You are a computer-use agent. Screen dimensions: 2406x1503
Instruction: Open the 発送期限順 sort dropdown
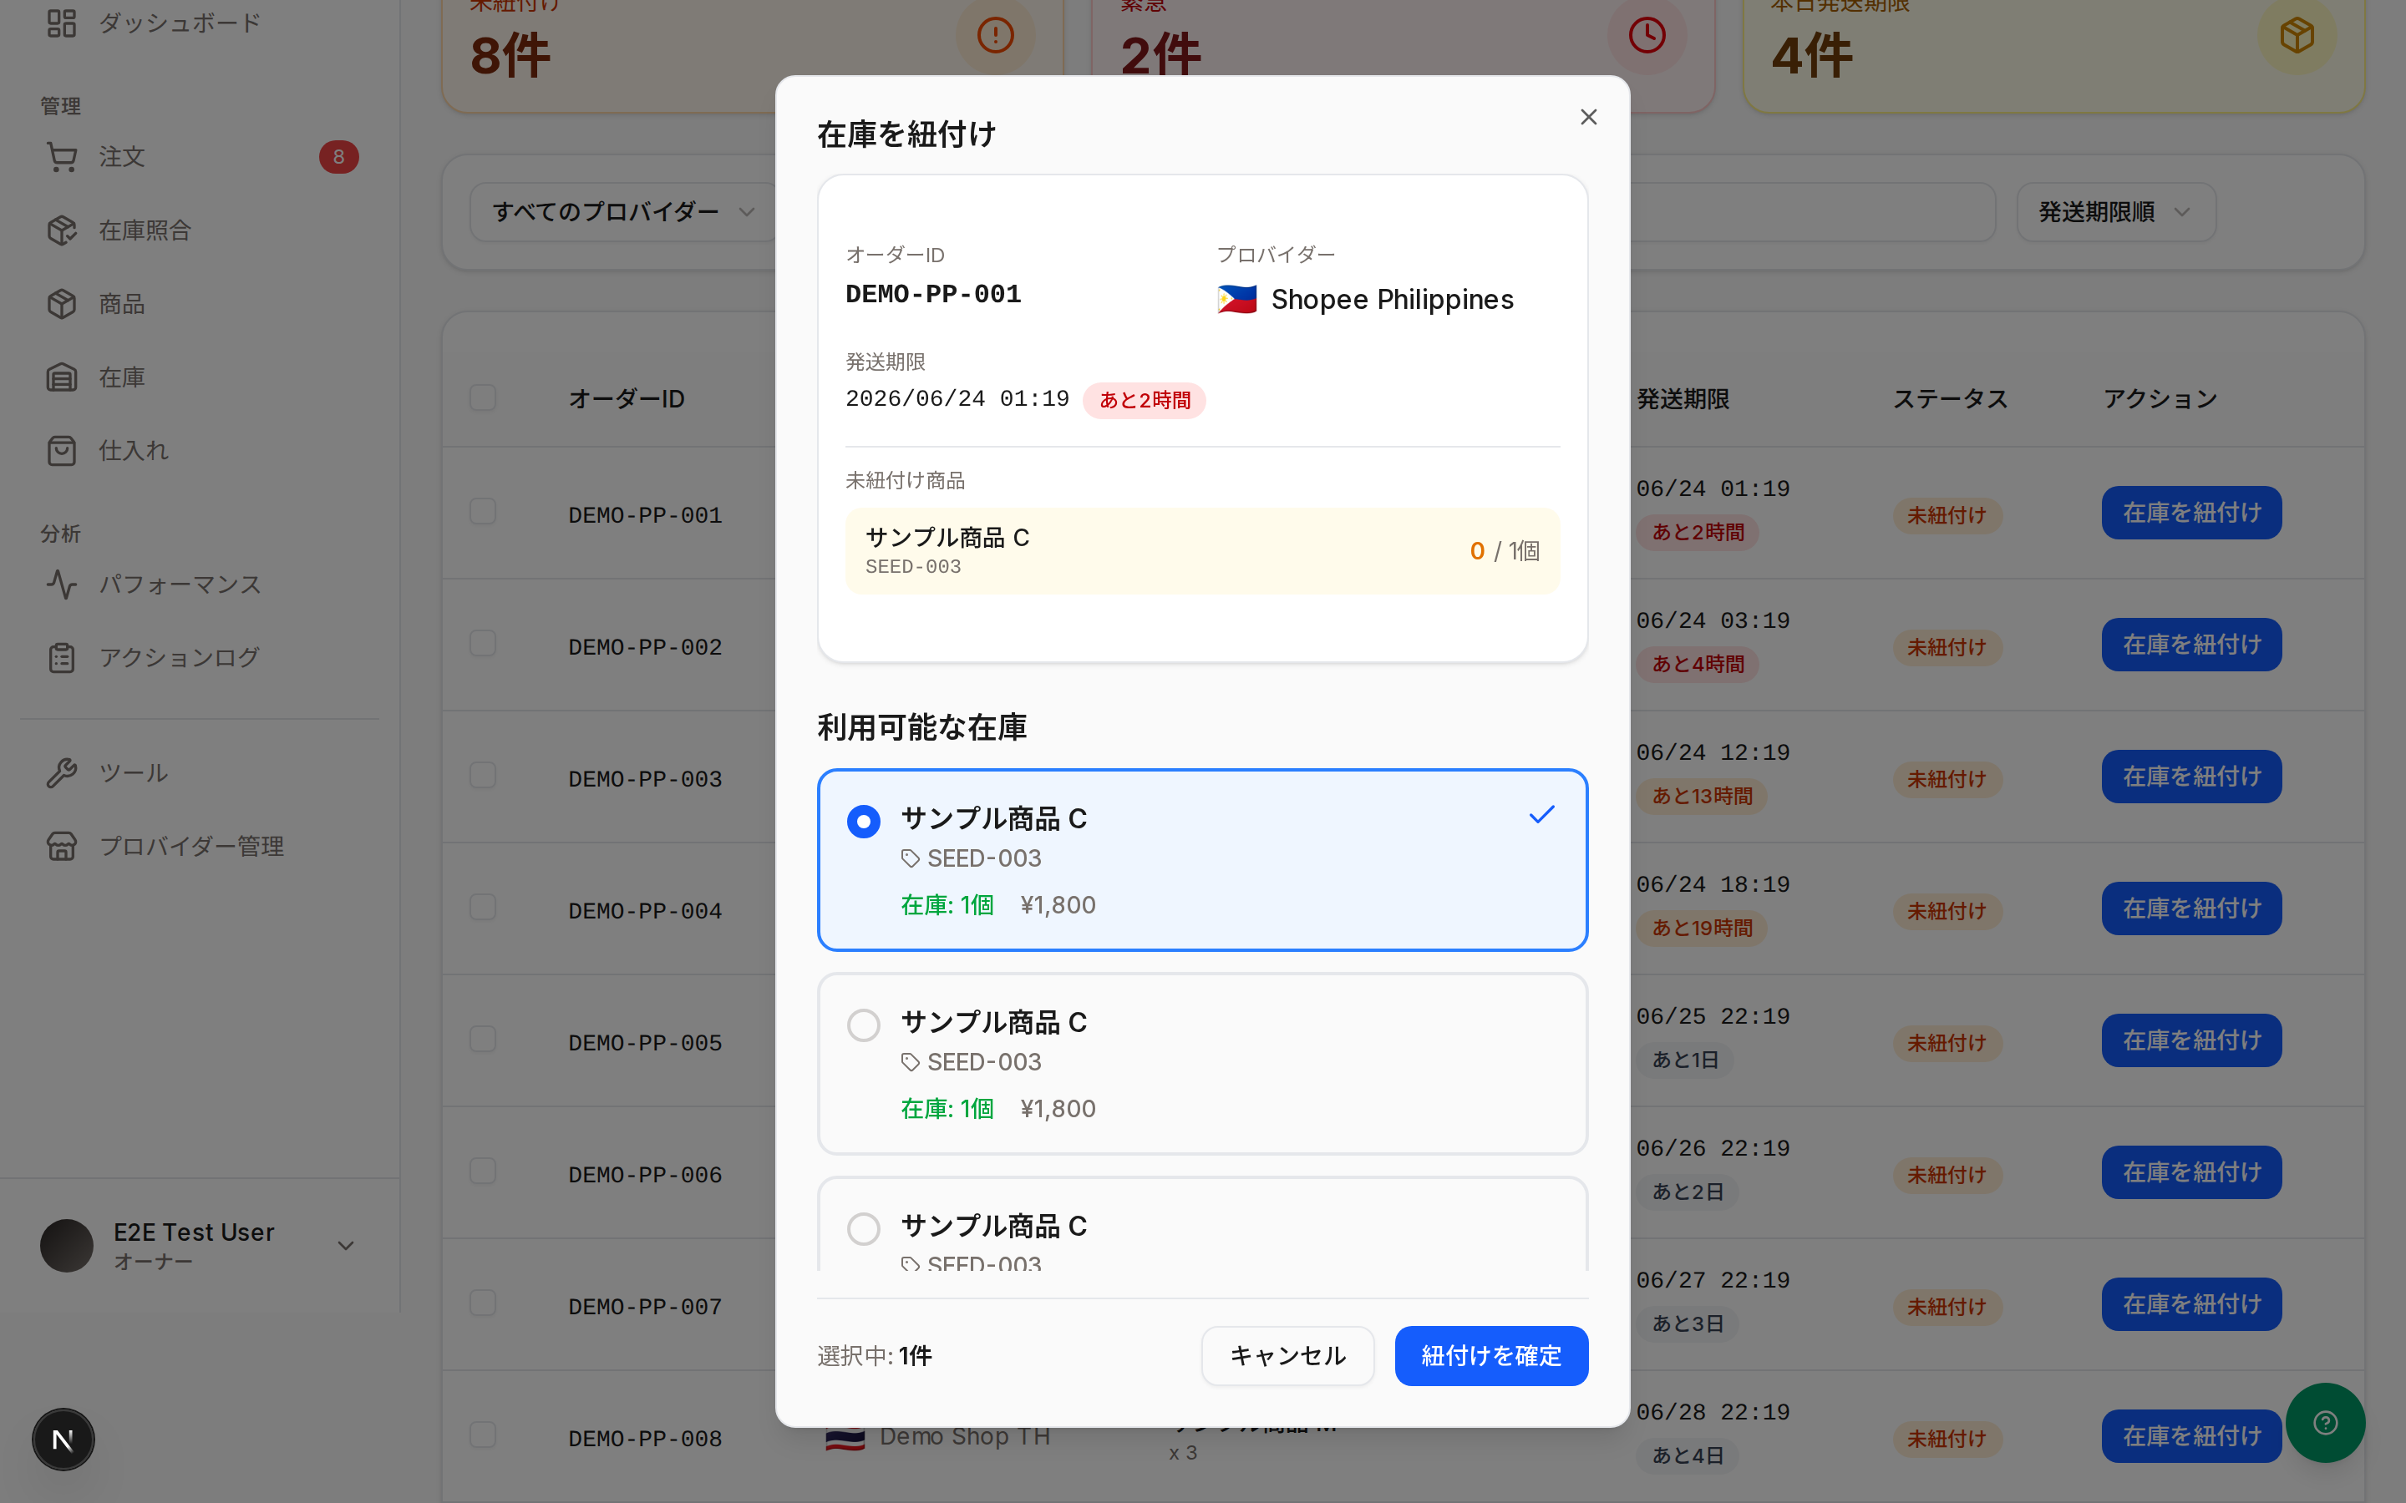tap(2115, 212)
